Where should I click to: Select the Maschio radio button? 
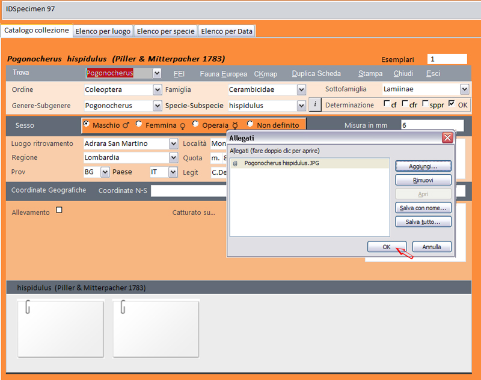[x=87, y=124]
